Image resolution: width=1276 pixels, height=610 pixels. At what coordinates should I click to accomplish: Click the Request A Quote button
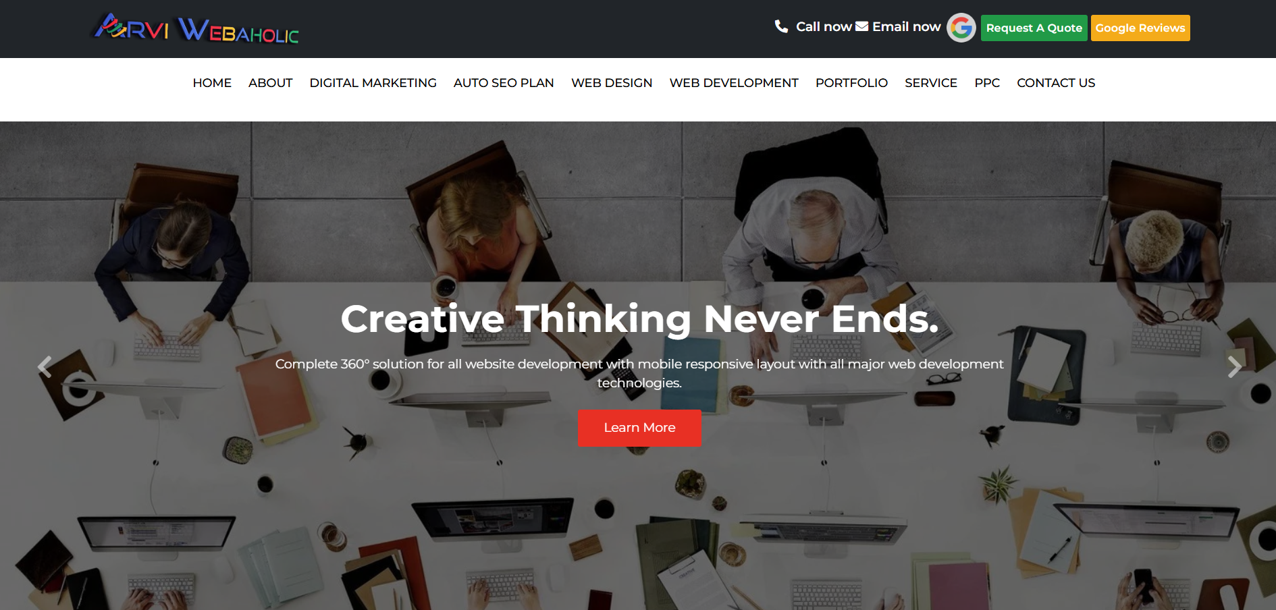coord(1034,28)
